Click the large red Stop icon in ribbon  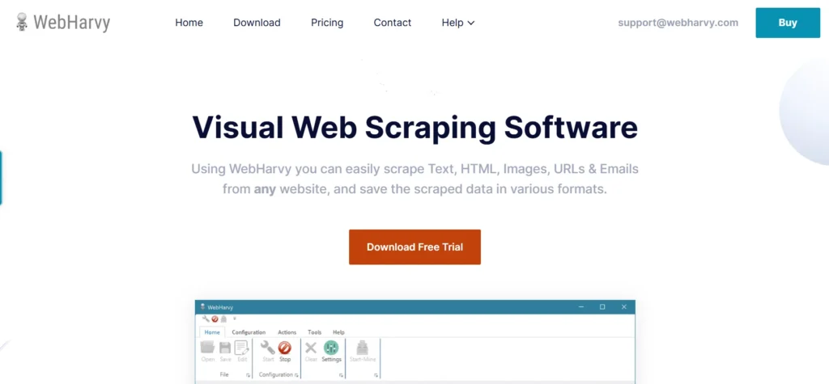(285, 348)
